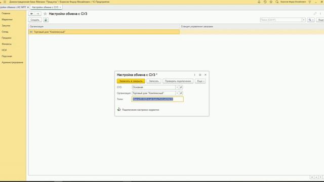Click the copy-record icon next to Создать
The width and height of the screenshot is (324, 182).
(46, 20)
